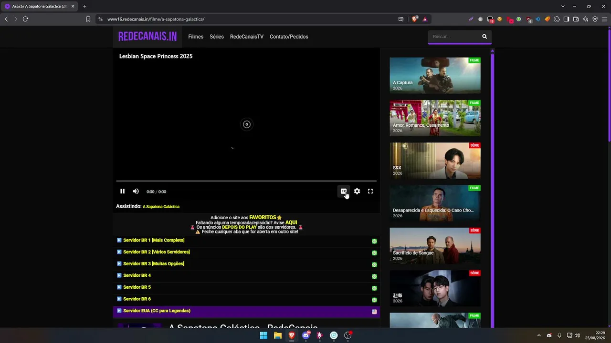
Task: Mute the video player volume
Action: coord(136,191)
